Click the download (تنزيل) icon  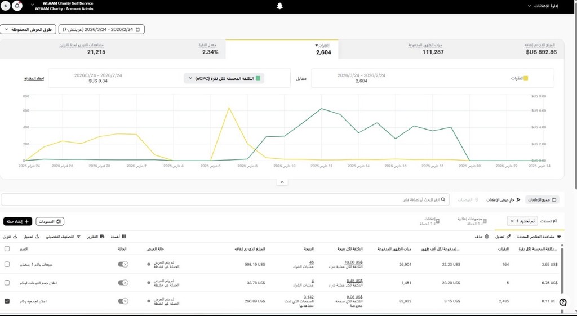tap(15, 237)
